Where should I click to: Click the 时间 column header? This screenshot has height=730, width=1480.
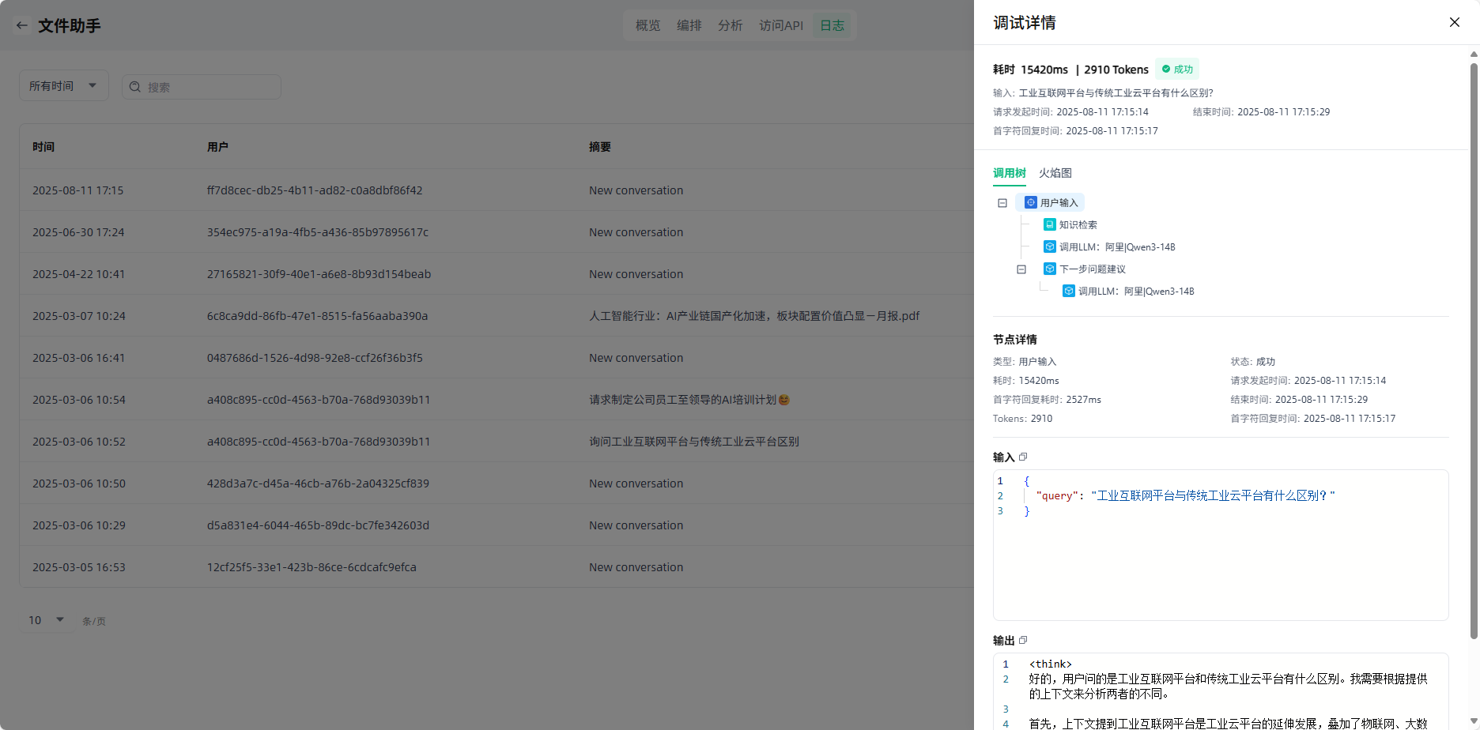point(43,146)
